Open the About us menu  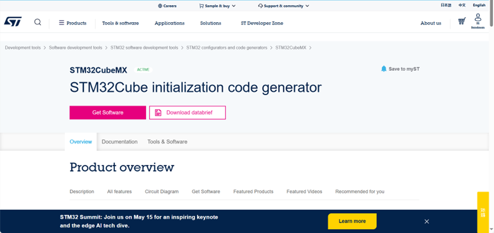[x=431, y=23]
